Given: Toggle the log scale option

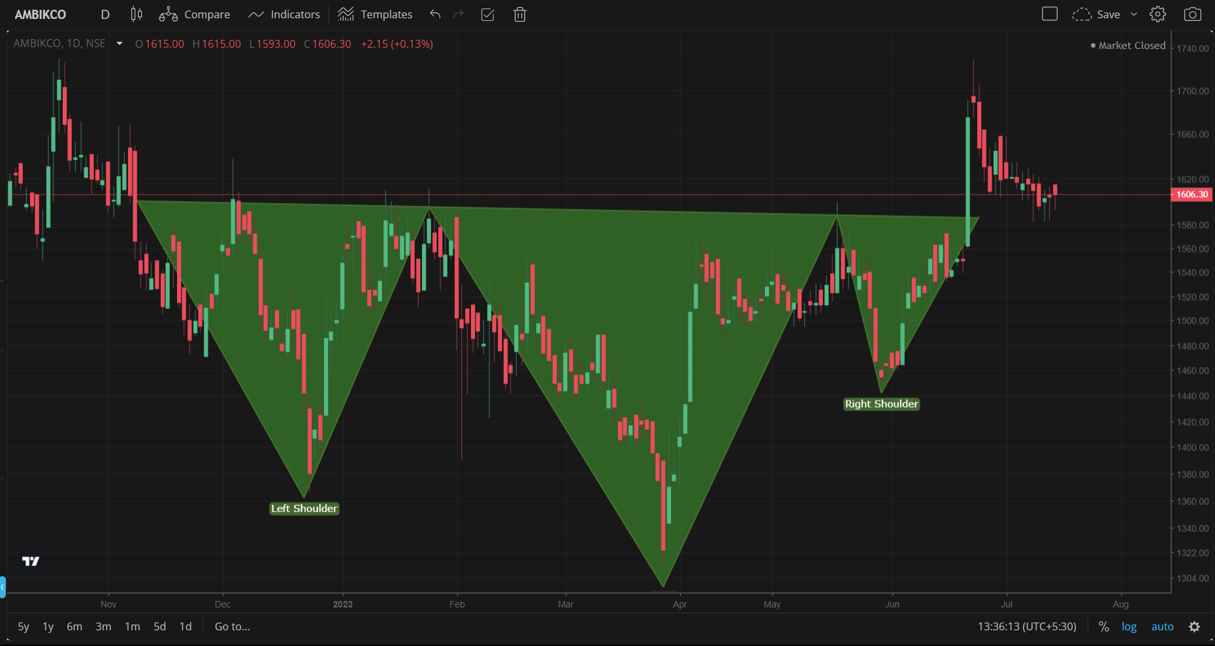Looking at the screenshot, I should coord(1129,626).
